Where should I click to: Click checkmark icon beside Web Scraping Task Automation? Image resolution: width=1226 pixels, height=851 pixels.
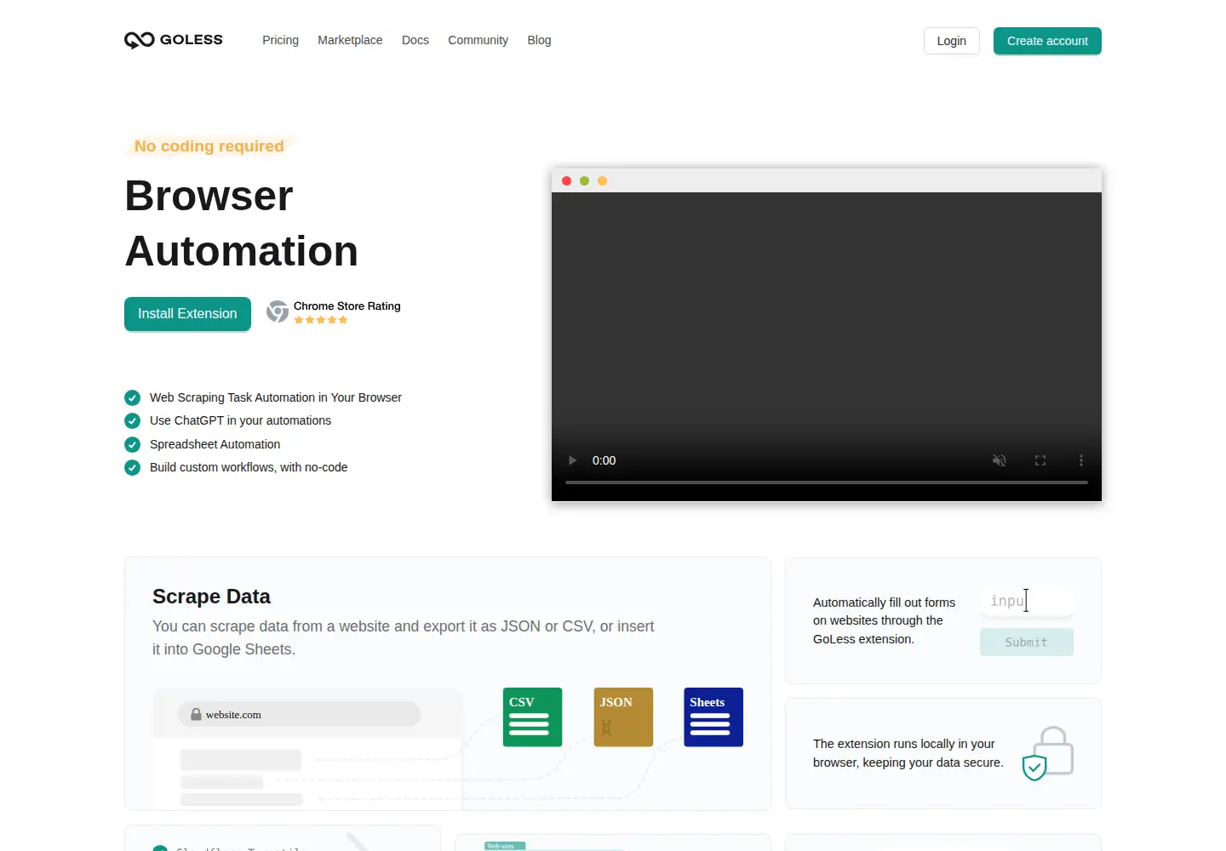click(x=132, y=397)
